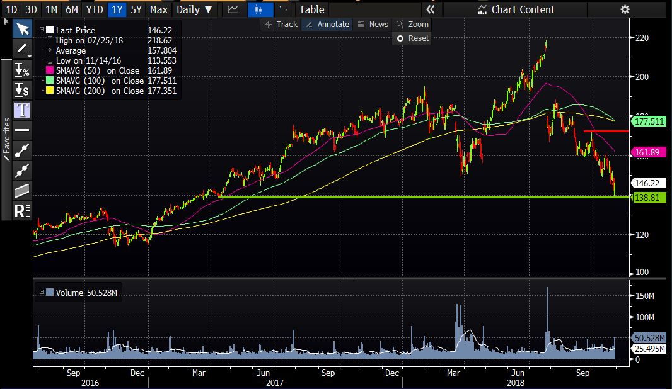Set range to 1M

(x=52, y=9)
